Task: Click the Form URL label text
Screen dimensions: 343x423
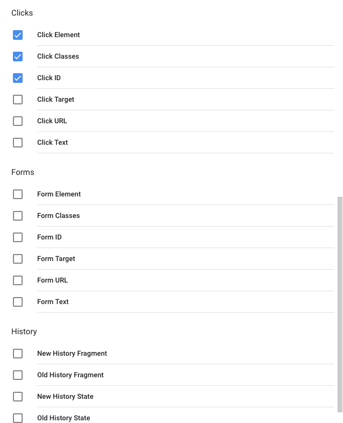Action: click(53, 280)
